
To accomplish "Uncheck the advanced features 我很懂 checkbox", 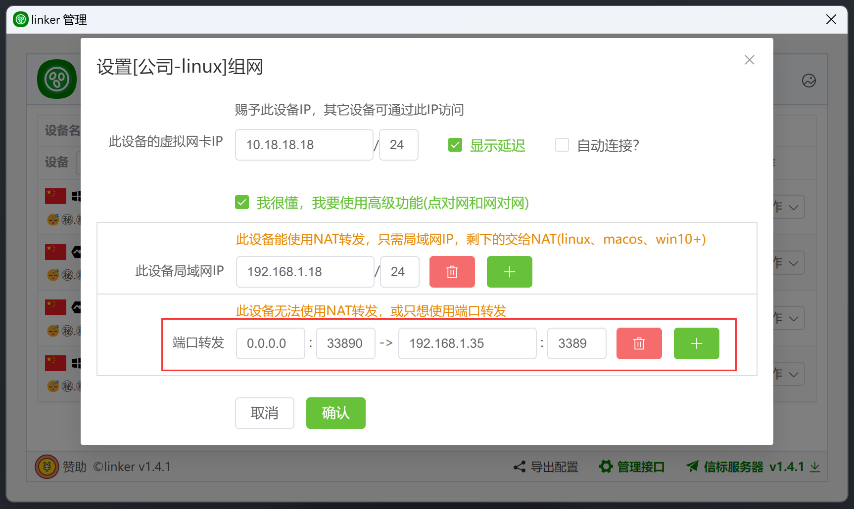I will (242, 203).
